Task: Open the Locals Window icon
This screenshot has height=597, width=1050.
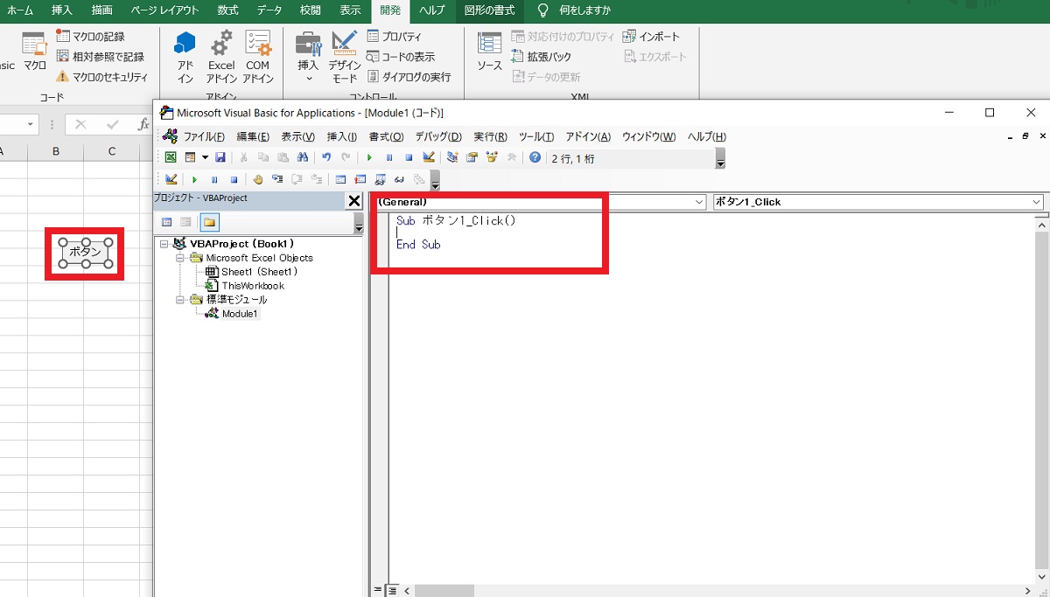Action: tap(340, 179)
